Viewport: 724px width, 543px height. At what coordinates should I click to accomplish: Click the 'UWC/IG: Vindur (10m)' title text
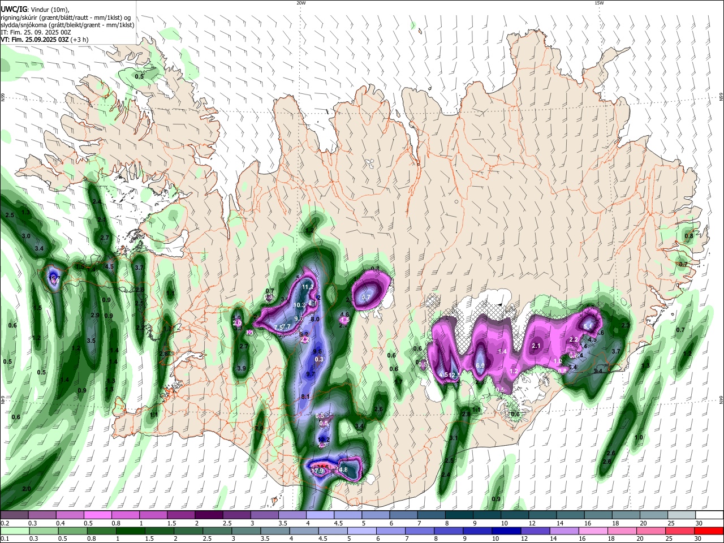pyautogui.click(x=35, y=9)
